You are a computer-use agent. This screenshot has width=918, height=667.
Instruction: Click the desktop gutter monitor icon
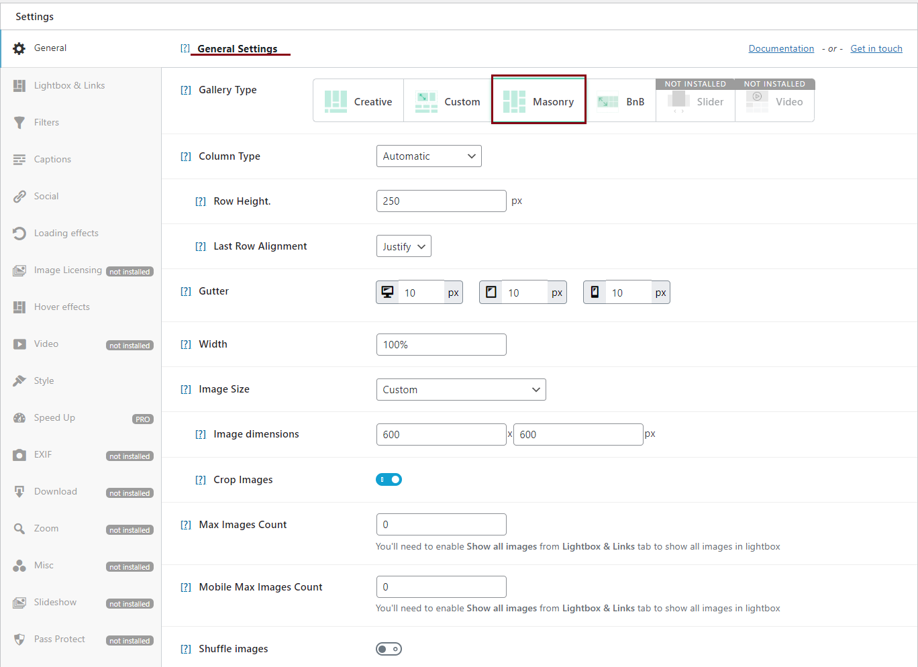point(387,292)
